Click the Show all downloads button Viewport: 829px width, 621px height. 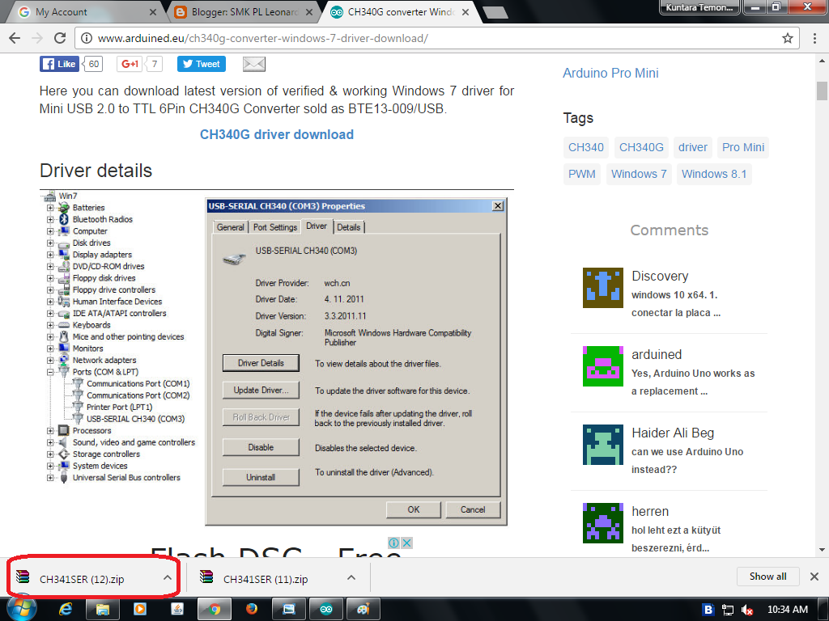click(767, 576)
